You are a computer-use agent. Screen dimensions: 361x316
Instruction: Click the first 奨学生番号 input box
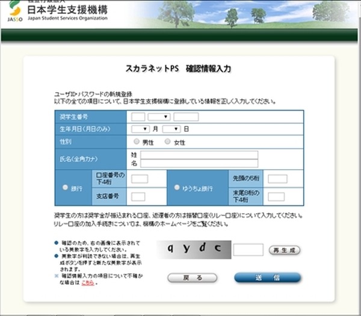point(138,117)
